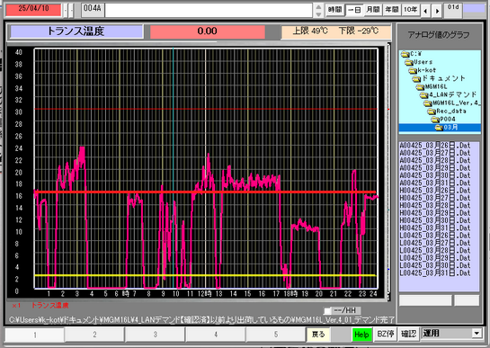
Task: Switch to 年間 (yearly) view
Action: [x=392, y=10]
